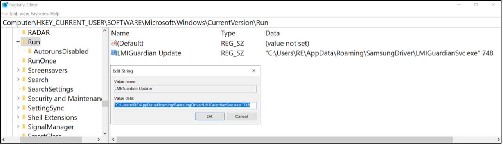Image resolution: width=503 pixels, height=145 pixels.
Task: Click OK in the Edit String dialog
Action: pyautogui.click(x=209, y=117)
